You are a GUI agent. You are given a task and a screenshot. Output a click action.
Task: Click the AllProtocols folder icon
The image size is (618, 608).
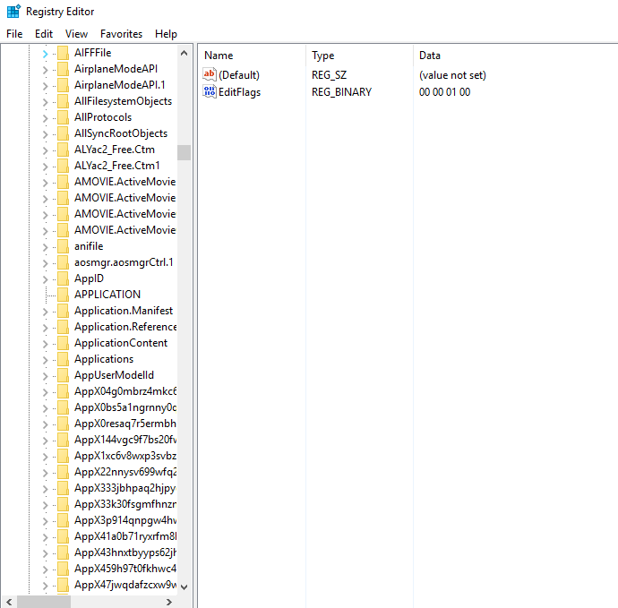(x=63, y=117)
